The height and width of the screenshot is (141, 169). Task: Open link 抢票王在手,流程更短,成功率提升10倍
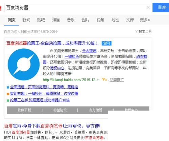click(x=40, y=100)
